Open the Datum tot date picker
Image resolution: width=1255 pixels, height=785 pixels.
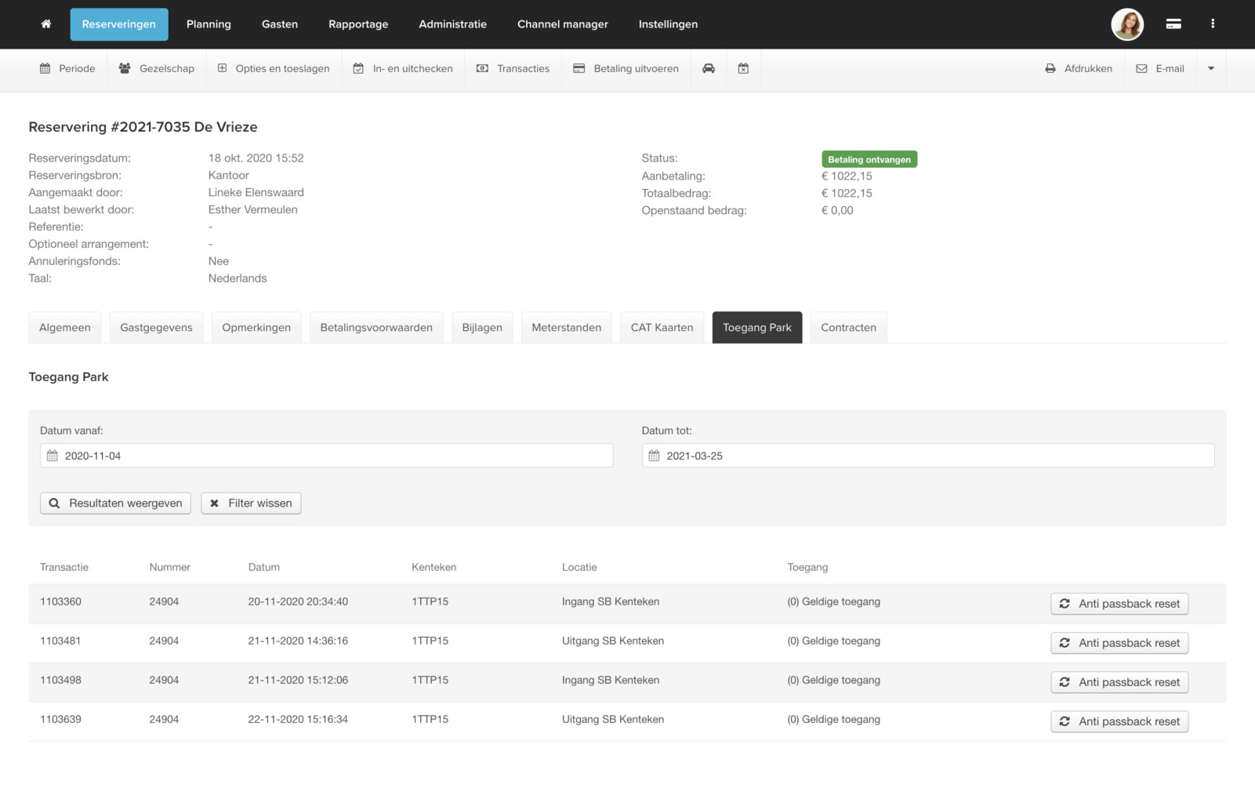tap(927, 456)
